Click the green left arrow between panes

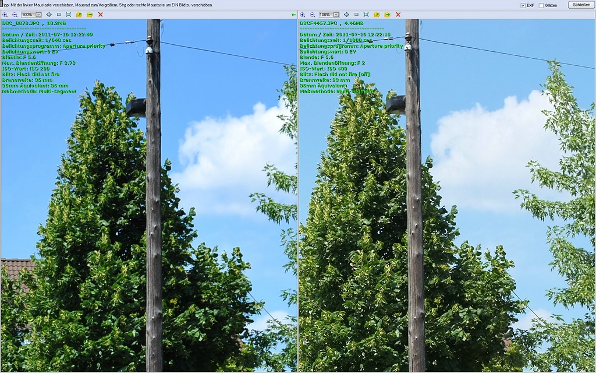[x=293, y=15]
